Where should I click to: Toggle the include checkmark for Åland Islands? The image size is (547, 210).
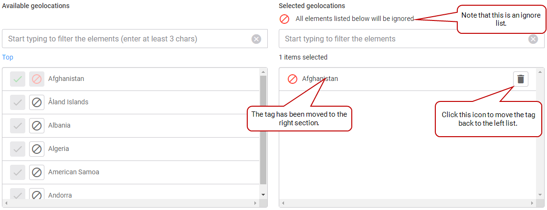(18, 102)
